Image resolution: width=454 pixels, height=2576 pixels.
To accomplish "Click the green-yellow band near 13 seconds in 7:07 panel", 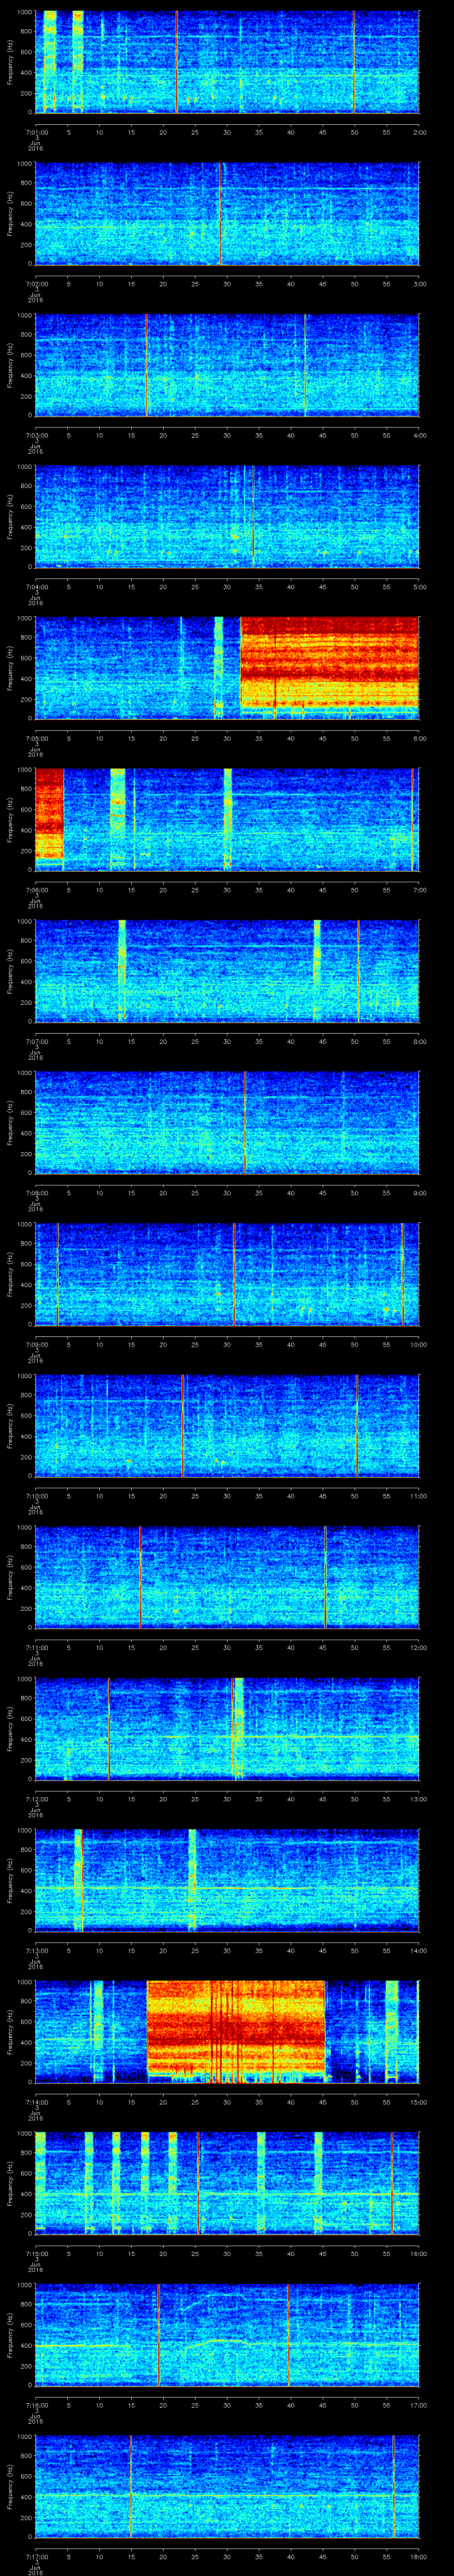I will coord(122,971).
